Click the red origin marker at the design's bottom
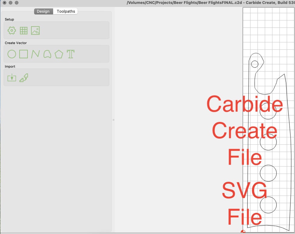The image size is (295, 234). point(243,231)
